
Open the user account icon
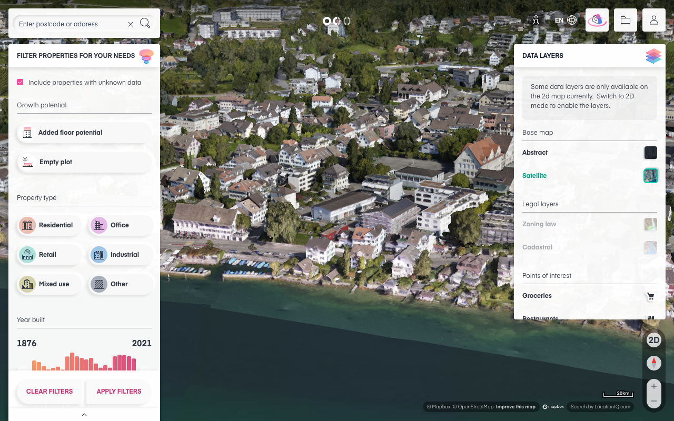coord(654,20)
